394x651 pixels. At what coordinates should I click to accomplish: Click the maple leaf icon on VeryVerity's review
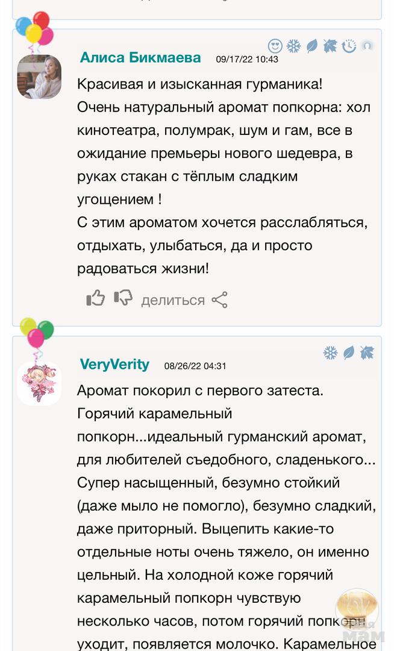click(367, 353)
